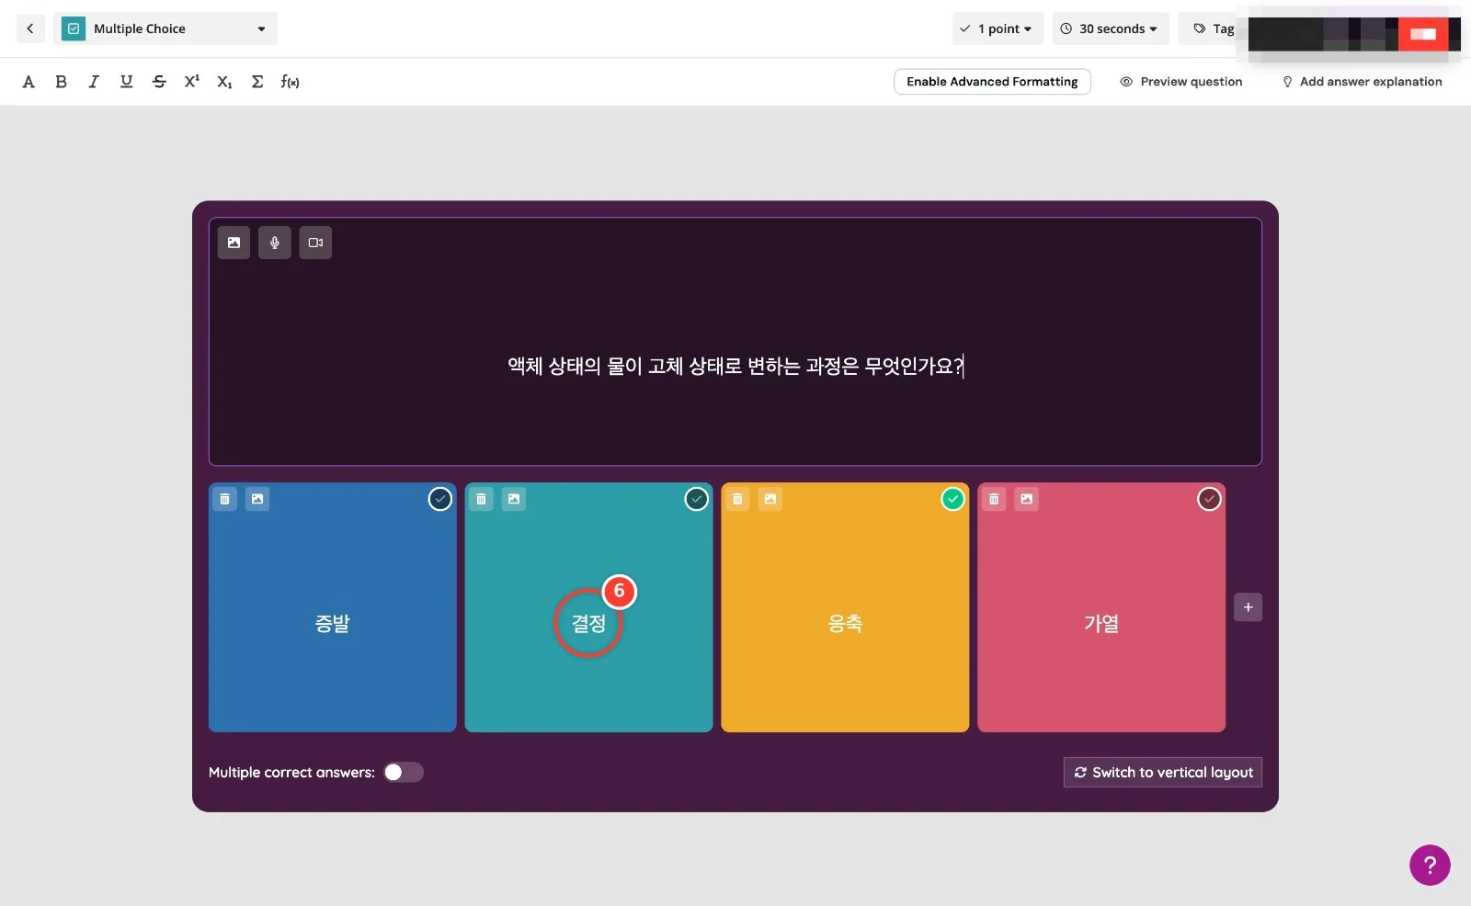Insert an equation with f(x) icon
This screenshot has height=906, width=1471.
click(291, 82)
